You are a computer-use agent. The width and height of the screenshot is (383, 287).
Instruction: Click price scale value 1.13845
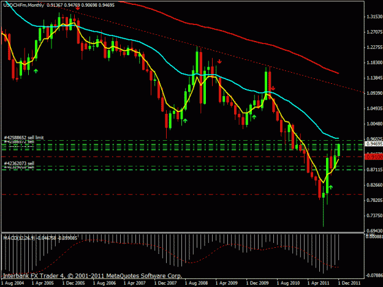click(x=374, y=78)
